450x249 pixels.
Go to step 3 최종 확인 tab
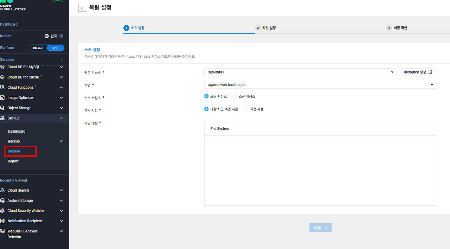[397, 28]
